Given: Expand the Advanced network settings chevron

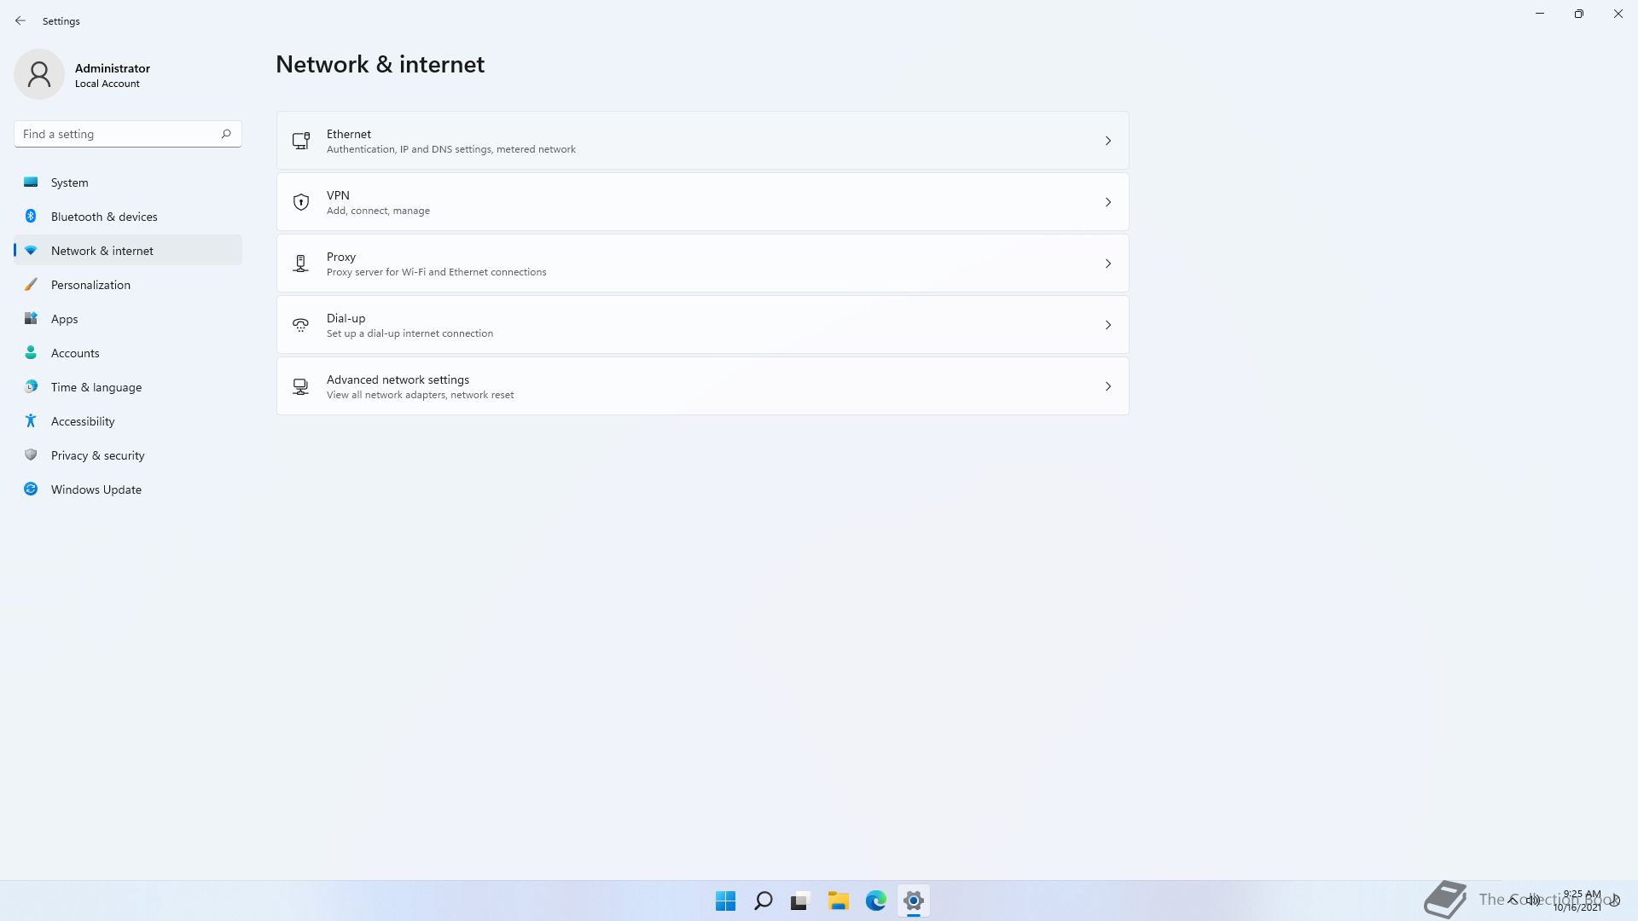Looking at the screenshot, I should [1108, 386].
